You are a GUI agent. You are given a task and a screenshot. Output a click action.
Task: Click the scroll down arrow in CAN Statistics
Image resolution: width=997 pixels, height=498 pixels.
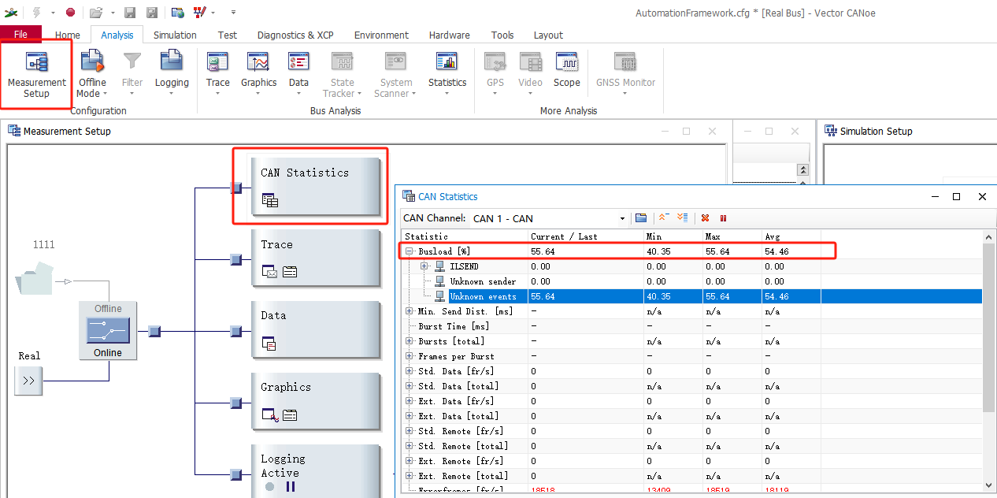point(988,485)
